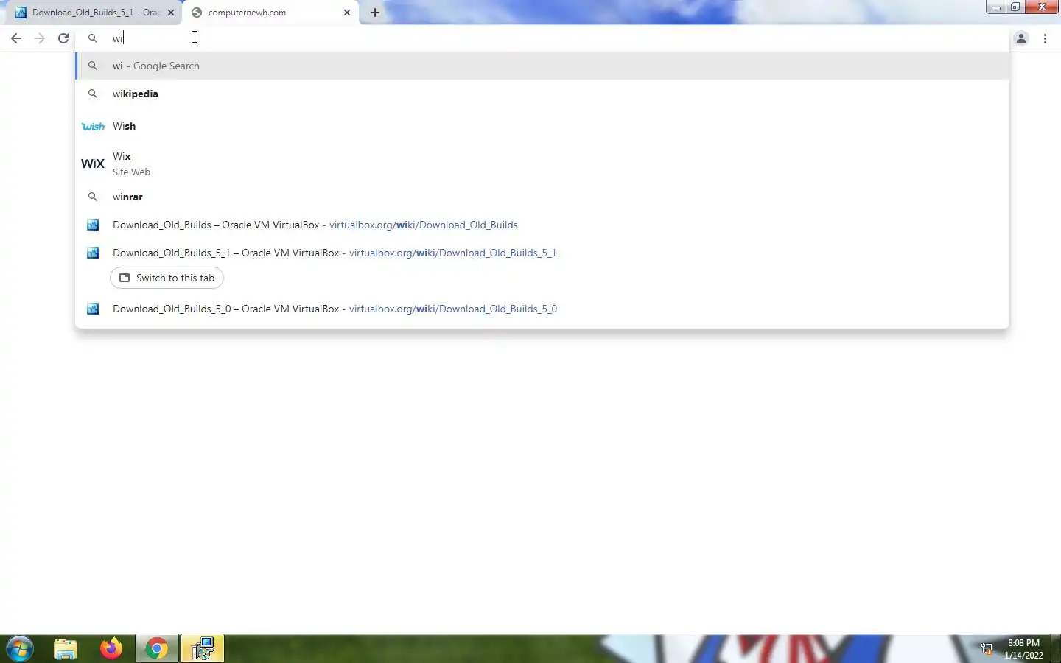The width and height of the screenshot is (1061, 663).
Task: Click the Wish logo icon
Action: [93, 126]
